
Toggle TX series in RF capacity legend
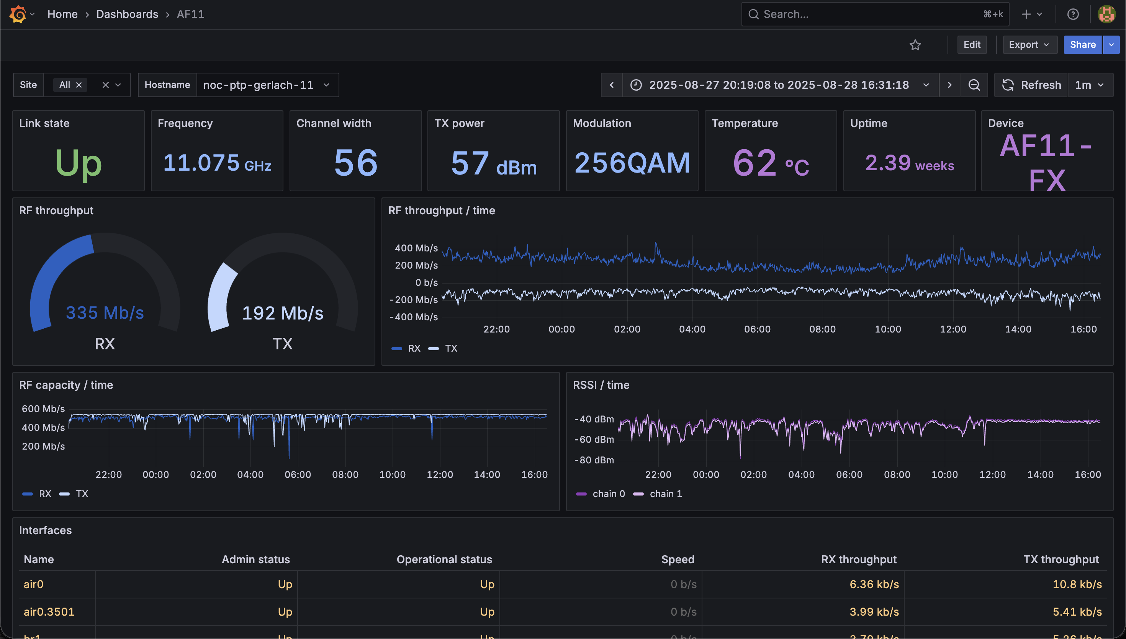[x=74, y=494]
